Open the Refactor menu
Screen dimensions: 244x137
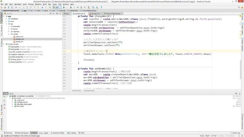(x=38, y=4)
